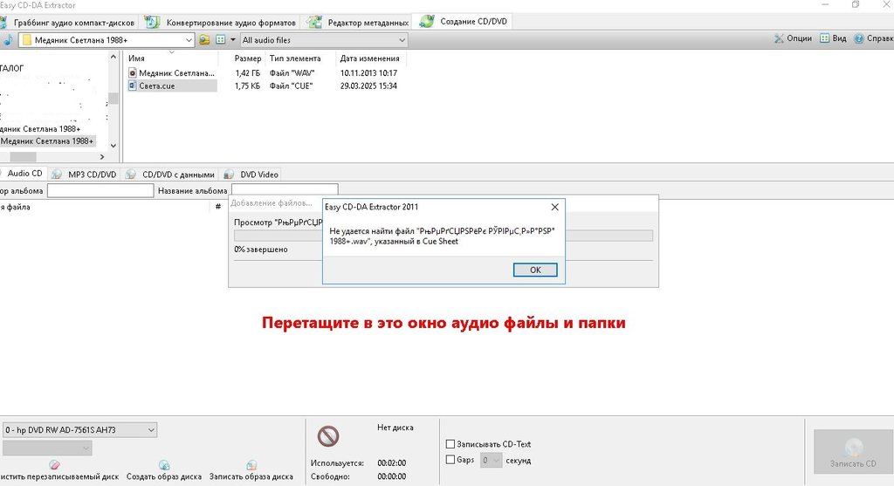
Task: Click the 00:02:00 used time value
Action: (x=392, y=462)
